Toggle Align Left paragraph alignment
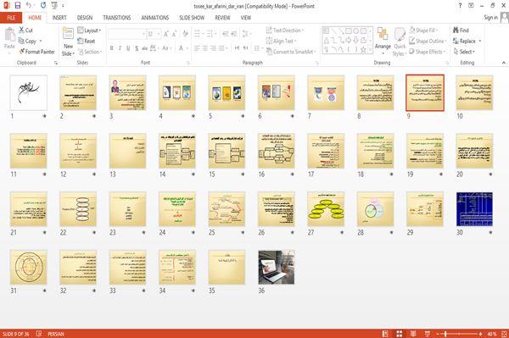 click(197, 48)
